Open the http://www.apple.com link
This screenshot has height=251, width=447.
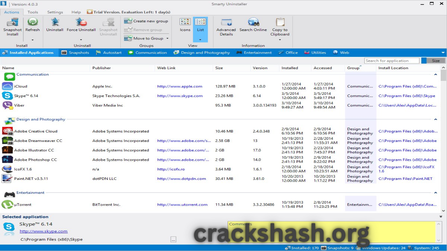point(179,86)
